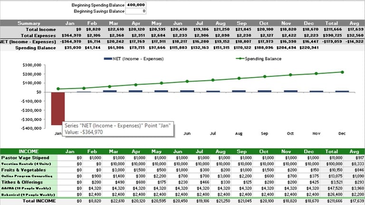
Task: Select the green INCOME table header cell
Action: (29, 150)
